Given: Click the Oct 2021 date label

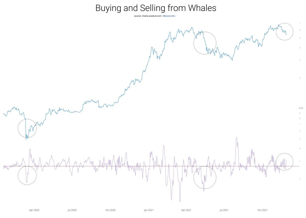Looking at the screenshot, I should [x=262, y=210].
